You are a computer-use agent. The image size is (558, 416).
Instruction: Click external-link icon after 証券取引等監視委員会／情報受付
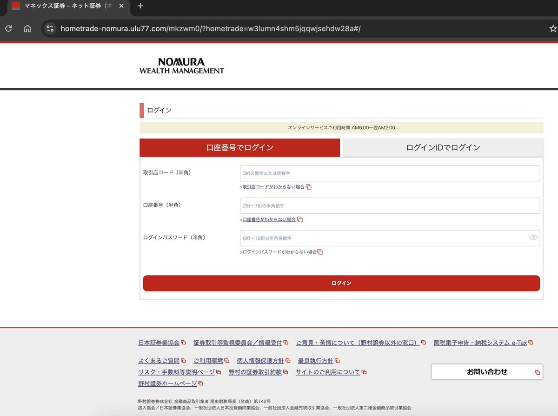tap(286, 343)
